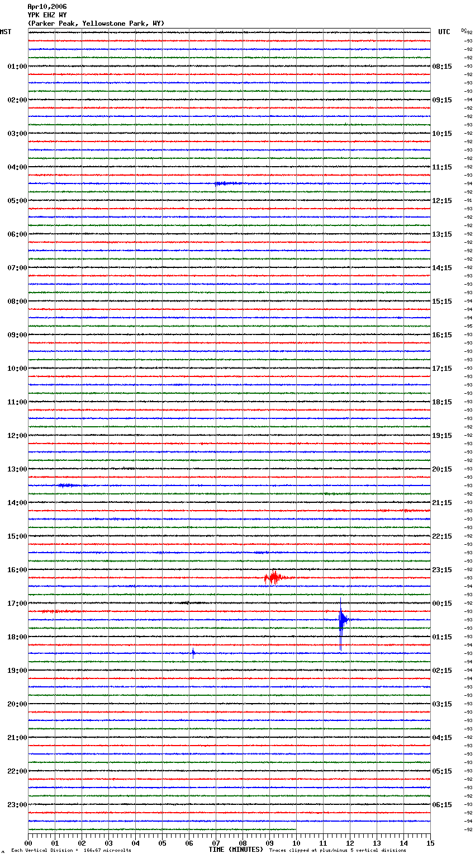The image size is (475, 858).
Task: Click the 00:15 UTC time label
Action: tap(442, 604)
